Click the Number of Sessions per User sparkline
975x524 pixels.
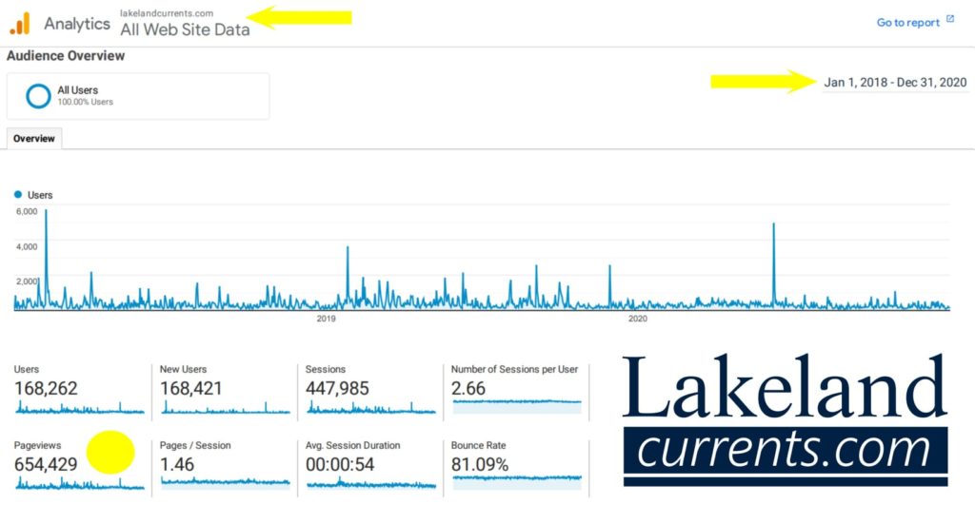(x=517, y=407)
